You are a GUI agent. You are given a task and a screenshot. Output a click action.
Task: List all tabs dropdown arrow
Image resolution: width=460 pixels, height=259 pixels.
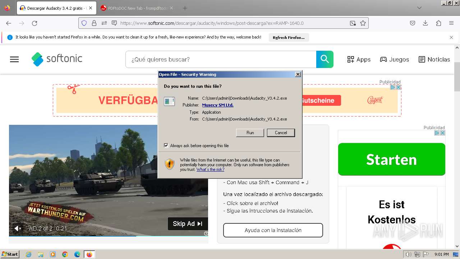tap(419, 8)
